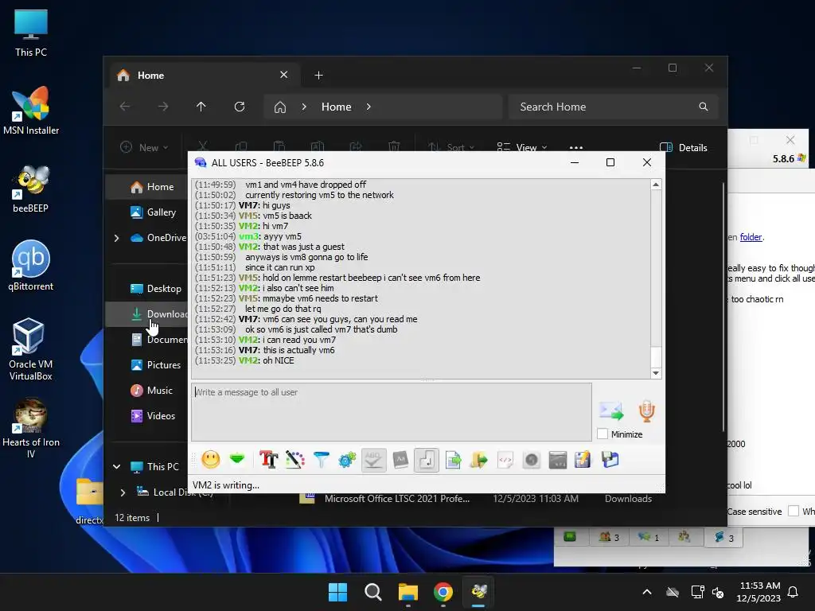Click the message field 'Write a message to all user'
Viewport: 815px width, 611px height.
click(392, 412)
